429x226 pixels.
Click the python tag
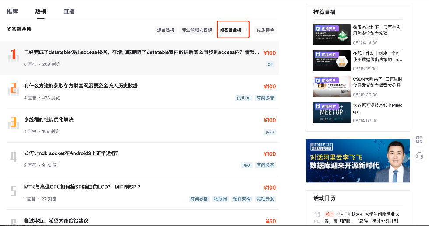click(x=243, y=98)
